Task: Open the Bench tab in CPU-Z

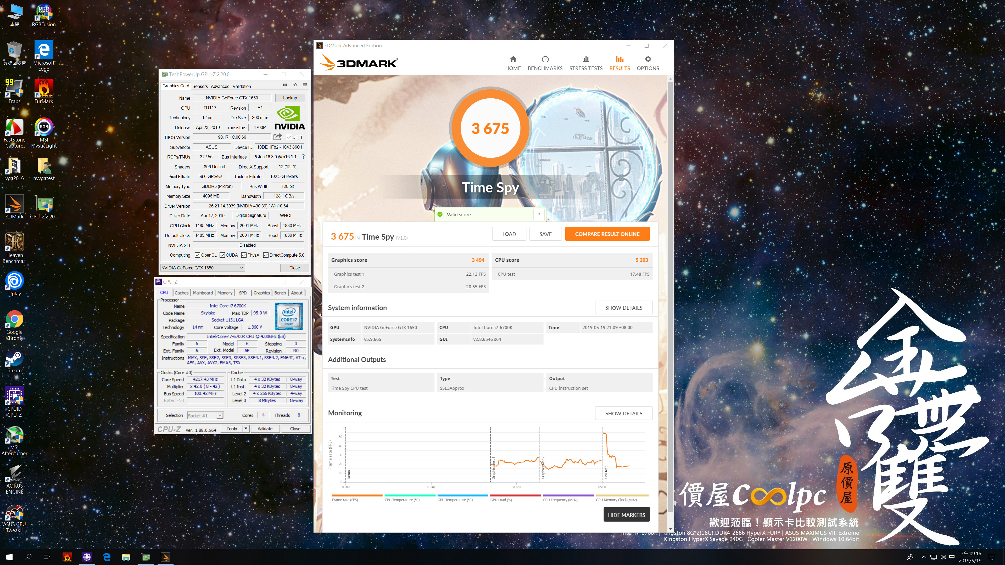Action: [280, 293]
